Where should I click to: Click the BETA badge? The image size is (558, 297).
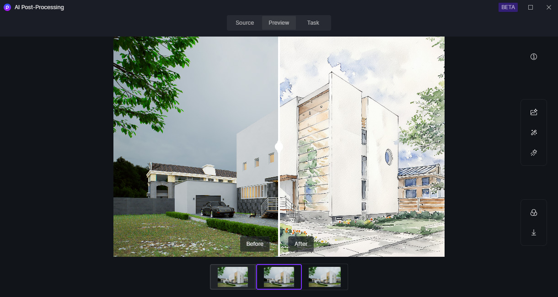508,7
